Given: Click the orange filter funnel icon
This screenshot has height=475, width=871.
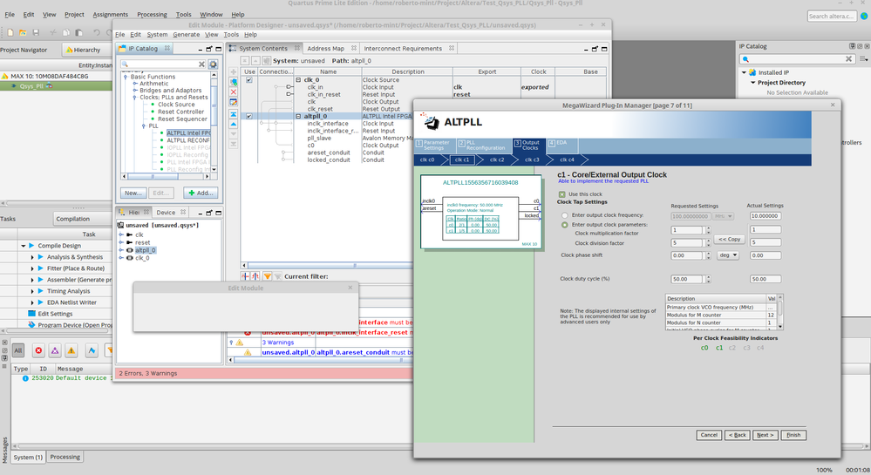Looking at the screenshot, I should pos(268,276).
